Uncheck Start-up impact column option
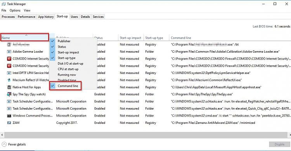Screen dimensions: 291x151 [x=68, y=52]
